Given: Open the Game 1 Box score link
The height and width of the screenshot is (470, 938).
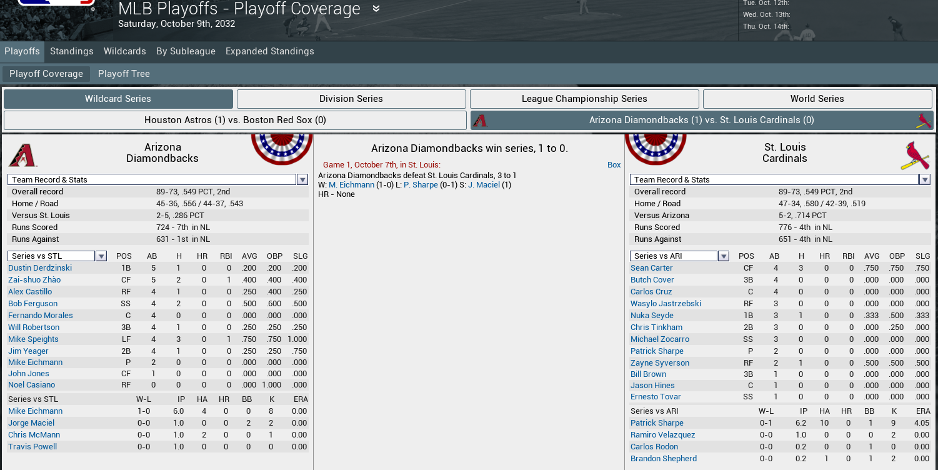Looking at the screenshot, I should click(x=614, y=165).
